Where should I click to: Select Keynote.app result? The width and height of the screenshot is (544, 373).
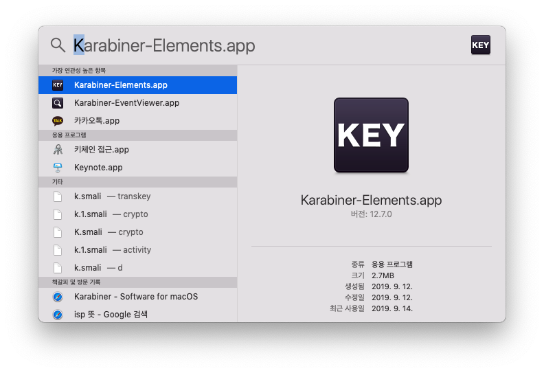(x=138, y=168)
